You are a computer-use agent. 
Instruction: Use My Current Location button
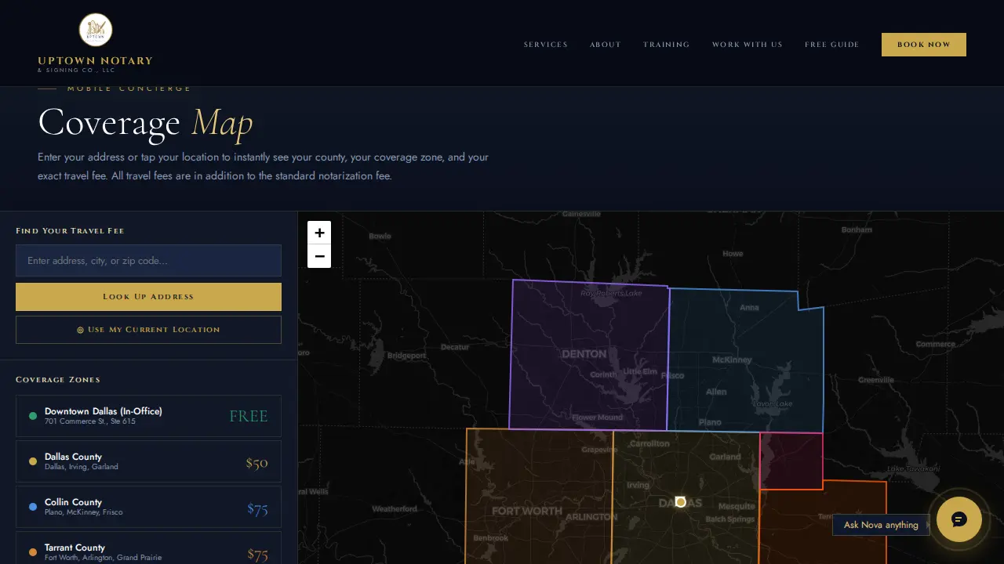click(x=148, y=330)
